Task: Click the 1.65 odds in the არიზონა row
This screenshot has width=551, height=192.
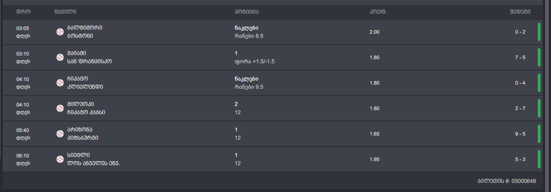Action: pos(374,134)
